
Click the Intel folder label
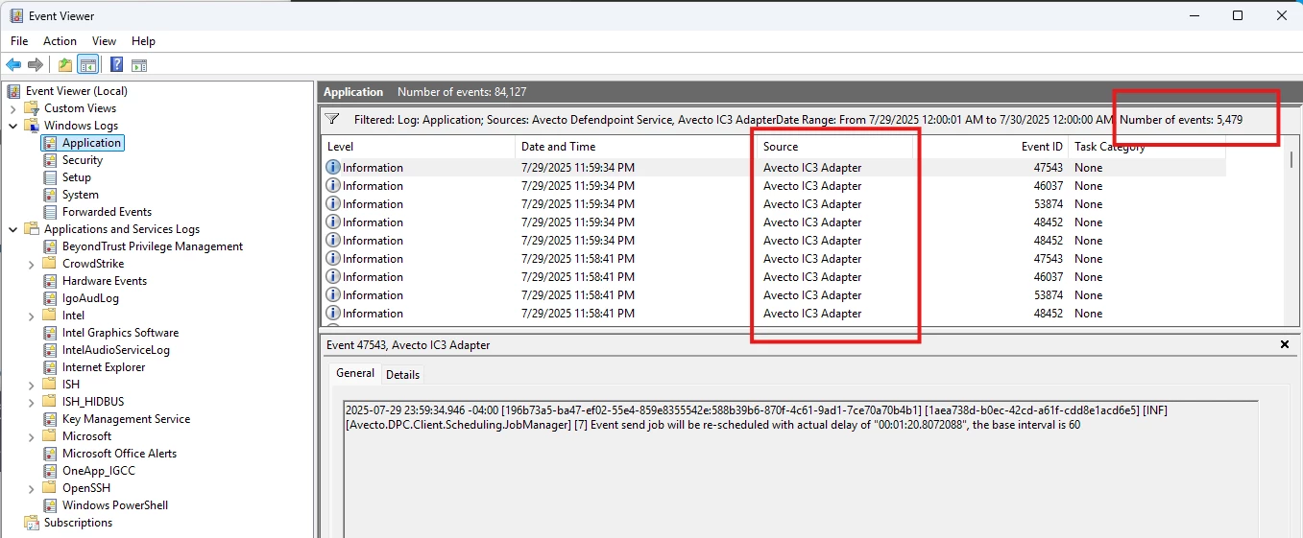pyautogui.click(x=73, y=316)
